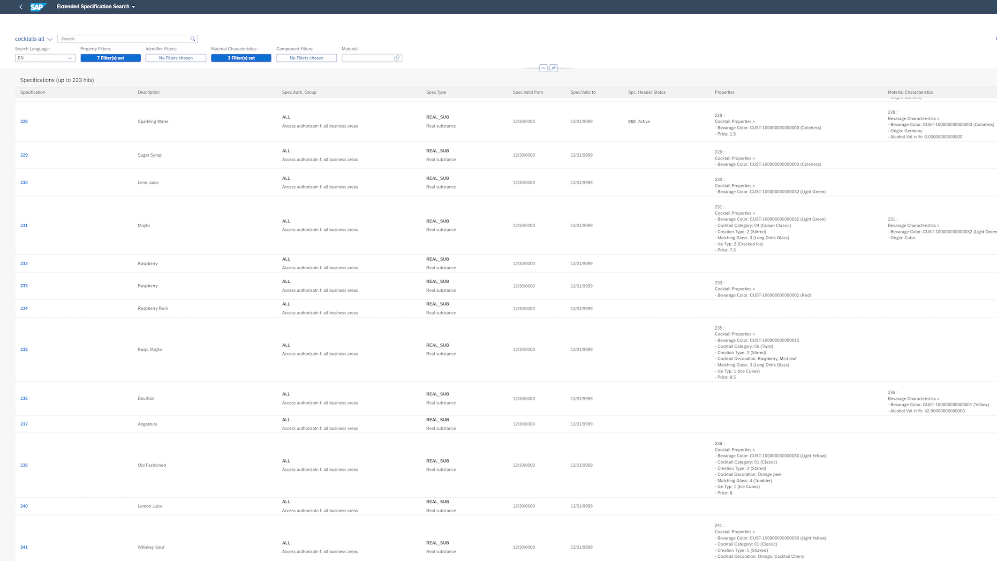Click the Spec.Valid from column header

tap(528, 92)
